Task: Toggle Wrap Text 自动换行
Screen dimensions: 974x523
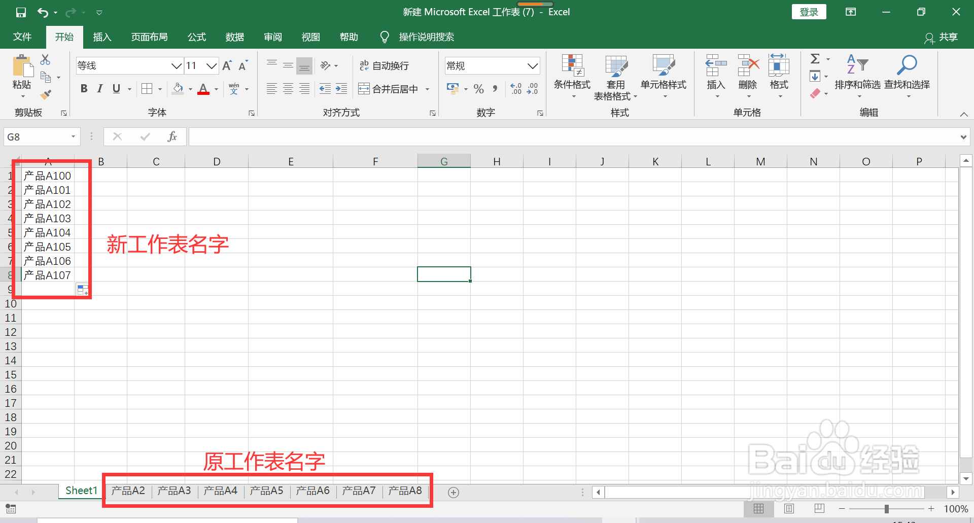Action: 384,65
